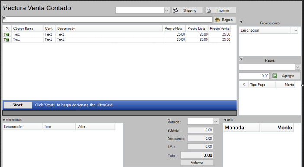Click first row Precio Neto 25.00 cell
This screenshot has width=304, height=167.
pos(174,34)
